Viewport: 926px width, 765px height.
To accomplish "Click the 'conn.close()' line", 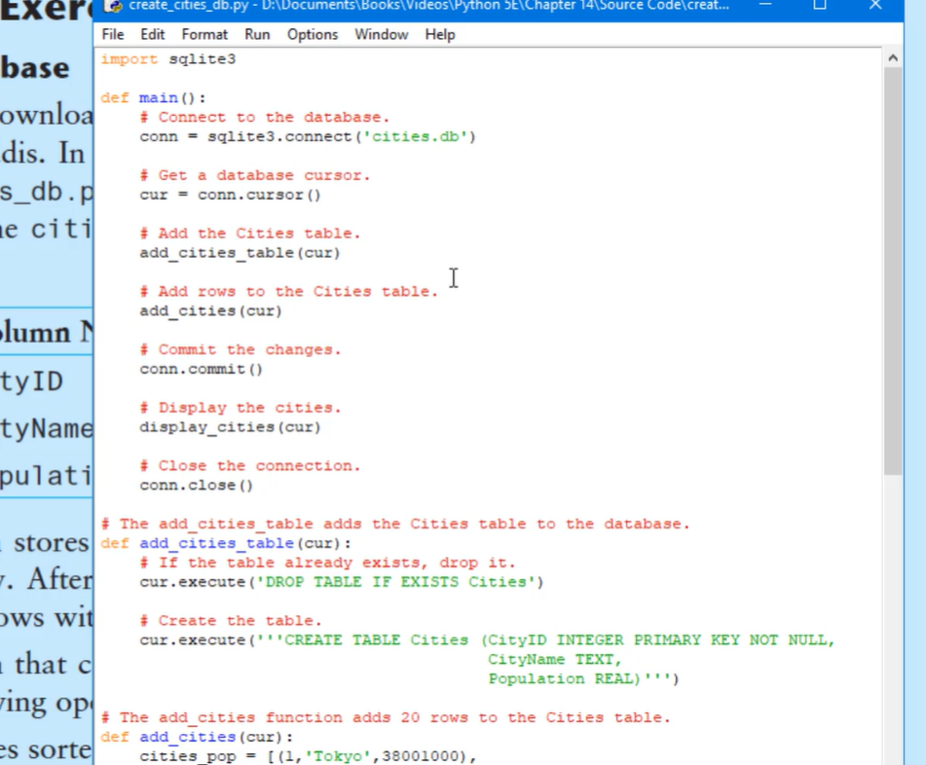I will pyautogui.click(x=196, y=486).
